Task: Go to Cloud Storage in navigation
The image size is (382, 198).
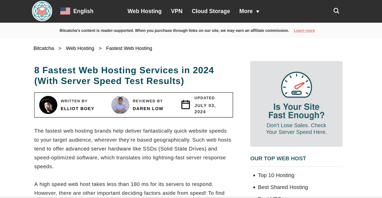Action: (211, 11)
